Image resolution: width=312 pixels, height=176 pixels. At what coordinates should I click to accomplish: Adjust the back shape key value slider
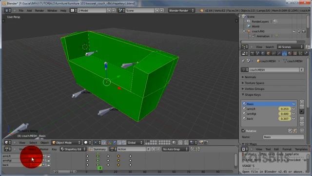[x=285, y=118]
